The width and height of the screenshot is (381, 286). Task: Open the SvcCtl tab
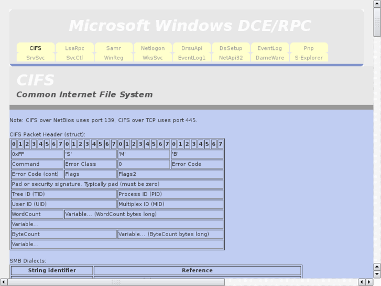pyautogui.click(x=74, y=58)
